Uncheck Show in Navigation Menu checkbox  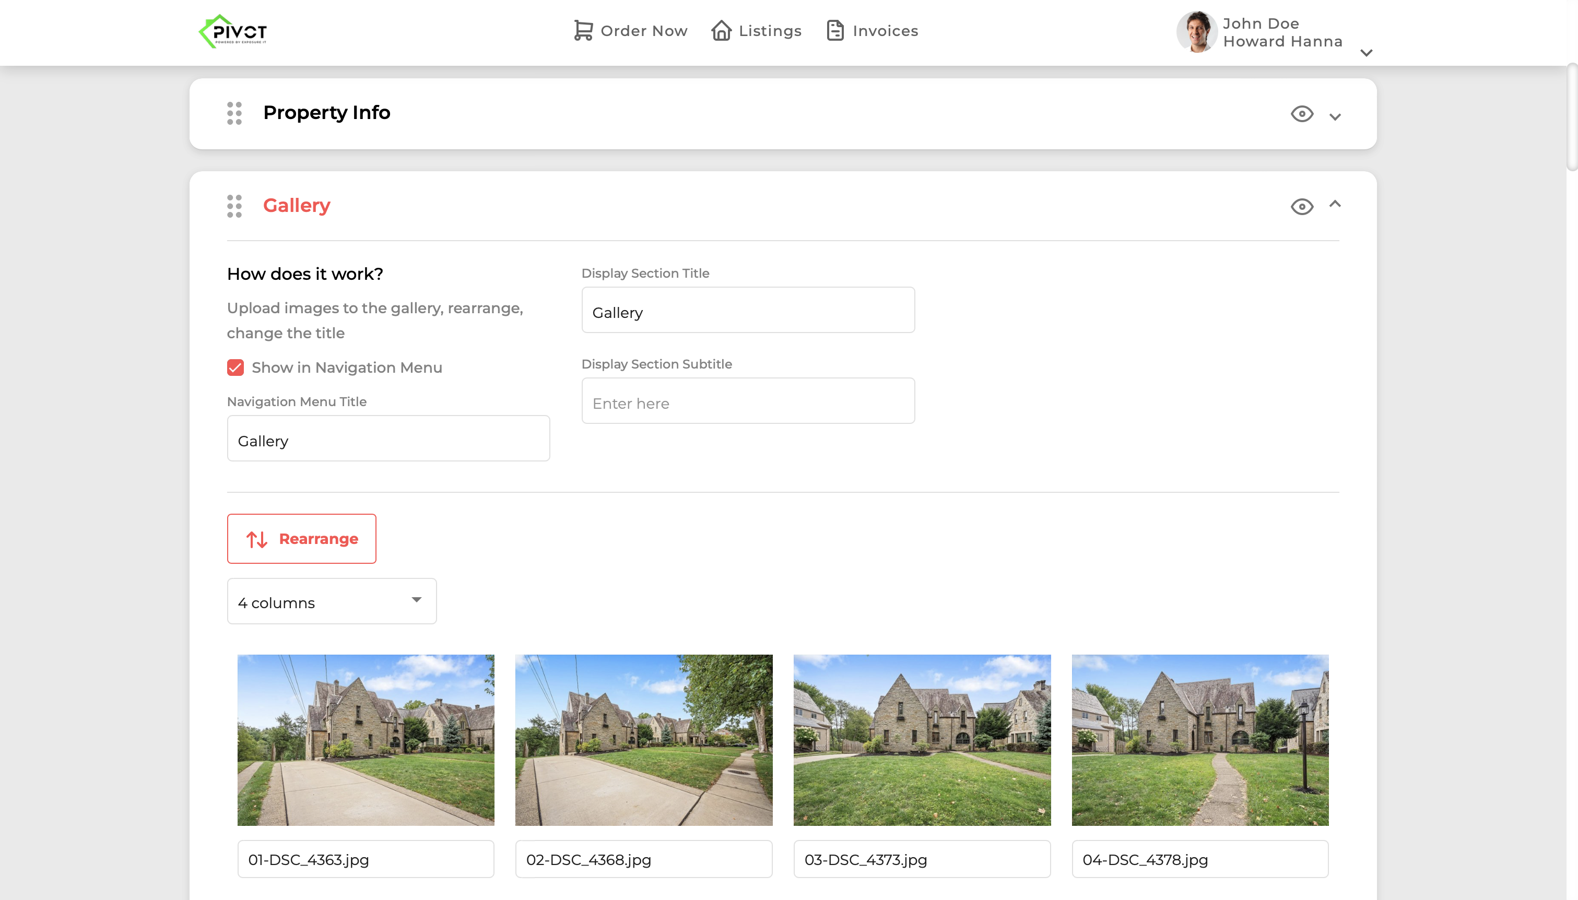(235, 368)
